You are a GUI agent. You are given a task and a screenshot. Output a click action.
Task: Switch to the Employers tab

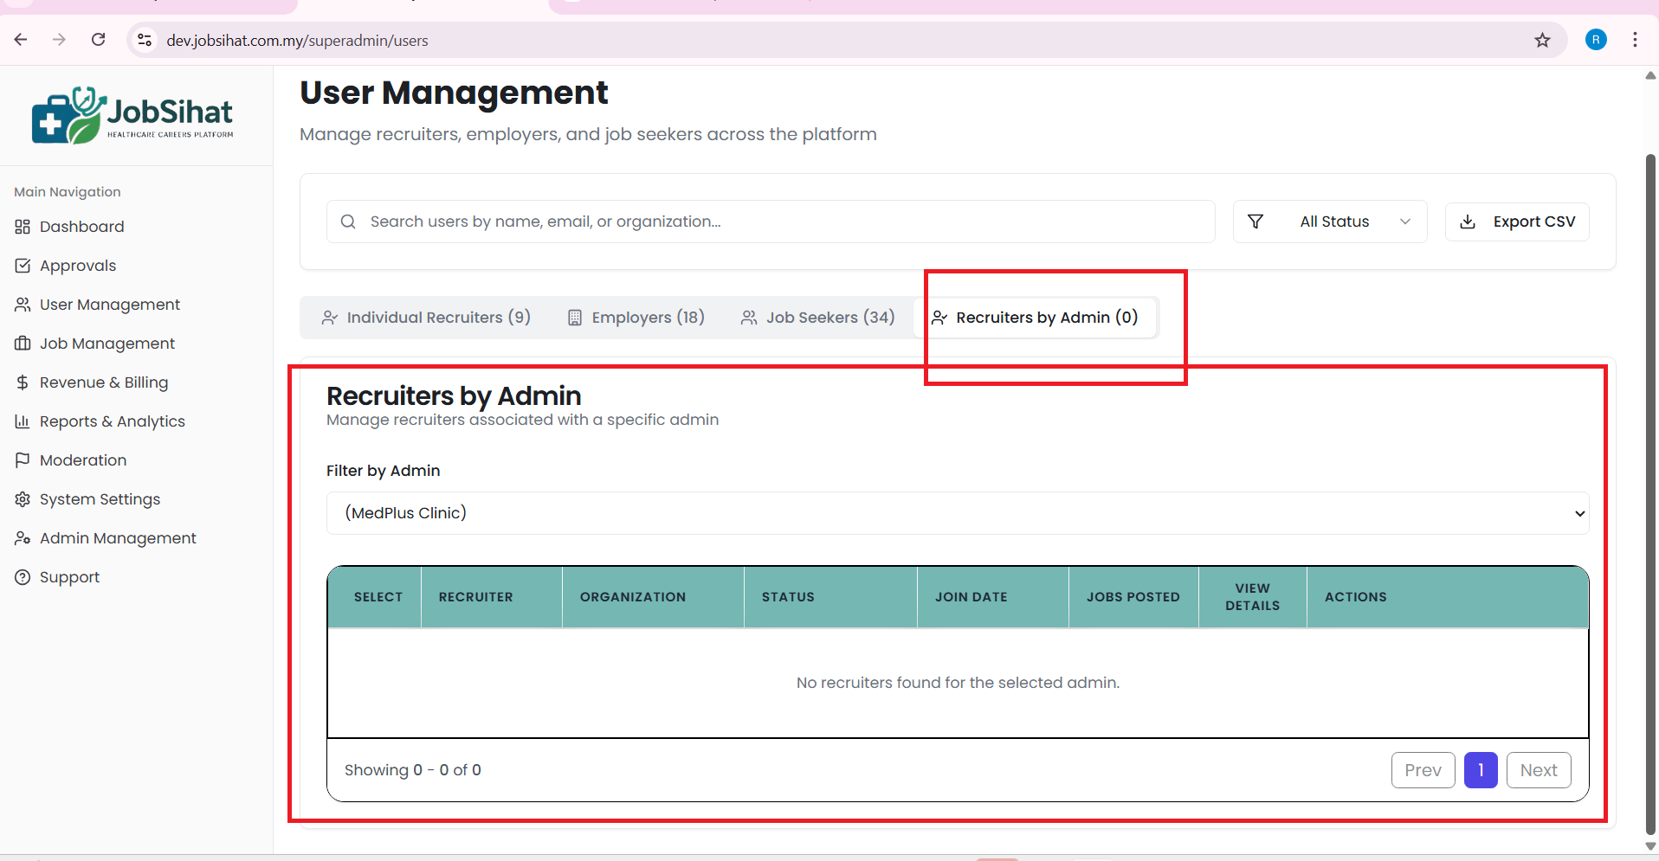(x=636, y=318)
